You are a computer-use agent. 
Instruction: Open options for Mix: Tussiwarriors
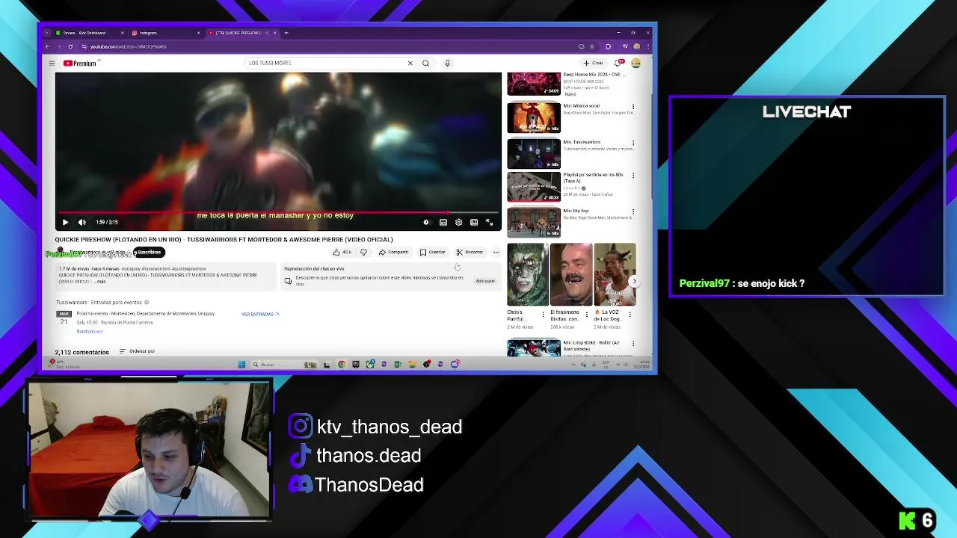coord(633,143)
